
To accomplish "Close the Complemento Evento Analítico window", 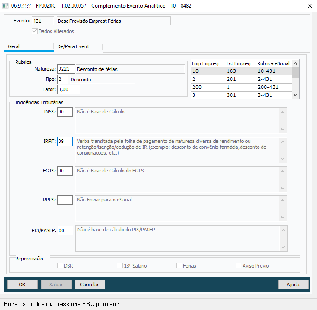I will pos(309,6).
